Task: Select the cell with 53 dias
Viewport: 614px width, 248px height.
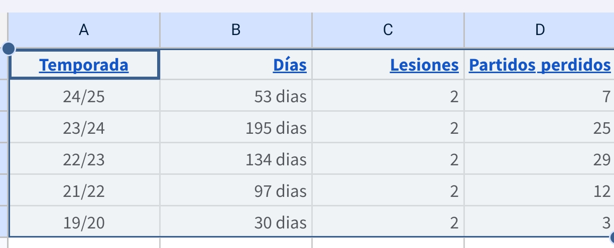Action: click(x=236, y=96)
